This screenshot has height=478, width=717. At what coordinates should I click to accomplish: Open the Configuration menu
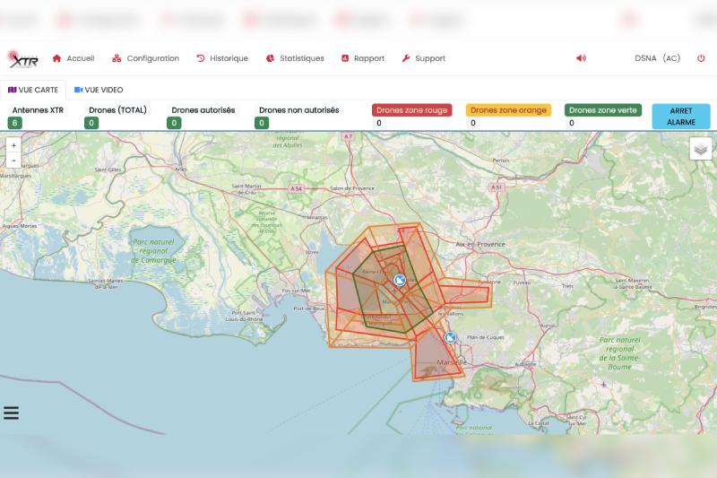pos(145,58)
